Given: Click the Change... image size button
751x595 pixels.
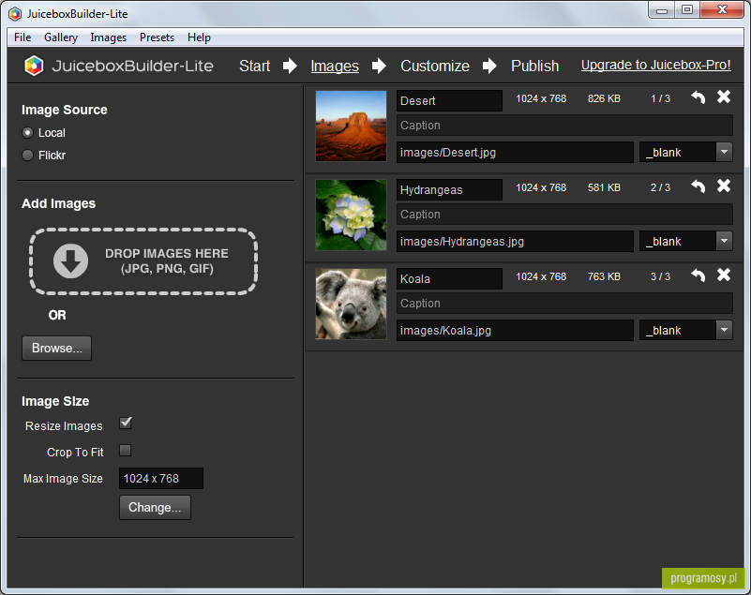Looking at the screenshot, I should click(155, 508).
